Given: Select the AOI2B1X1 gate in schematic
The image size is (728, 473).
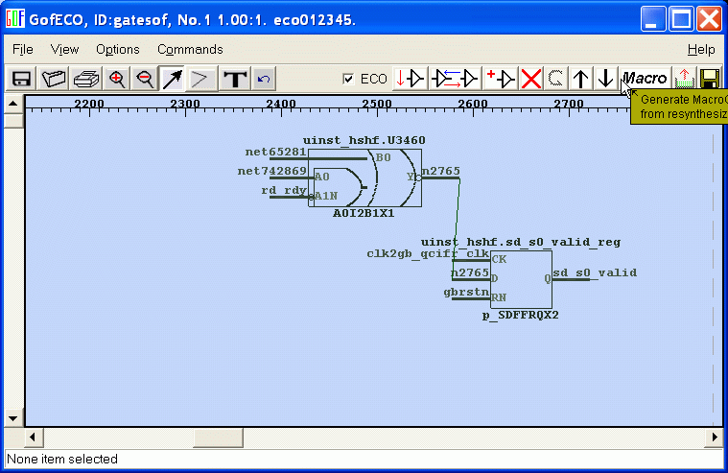Looking at the screenshot, I should pyautogui.click(x=364, y=177).
